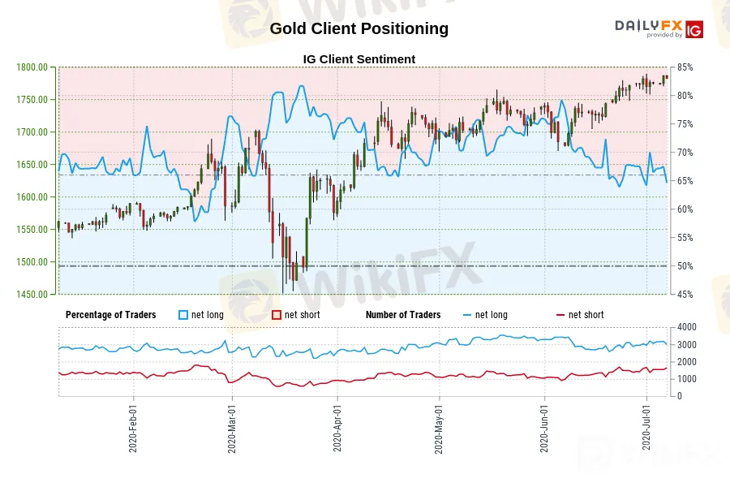
Task: Select the Gold Client Positioning title
Action: pos(359,28)
